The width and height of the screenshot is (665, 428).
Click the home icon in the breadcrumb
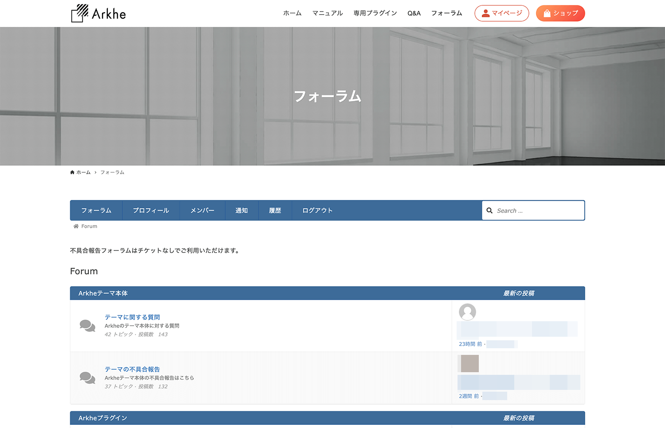pyautogui.click(x=72, y=172)
